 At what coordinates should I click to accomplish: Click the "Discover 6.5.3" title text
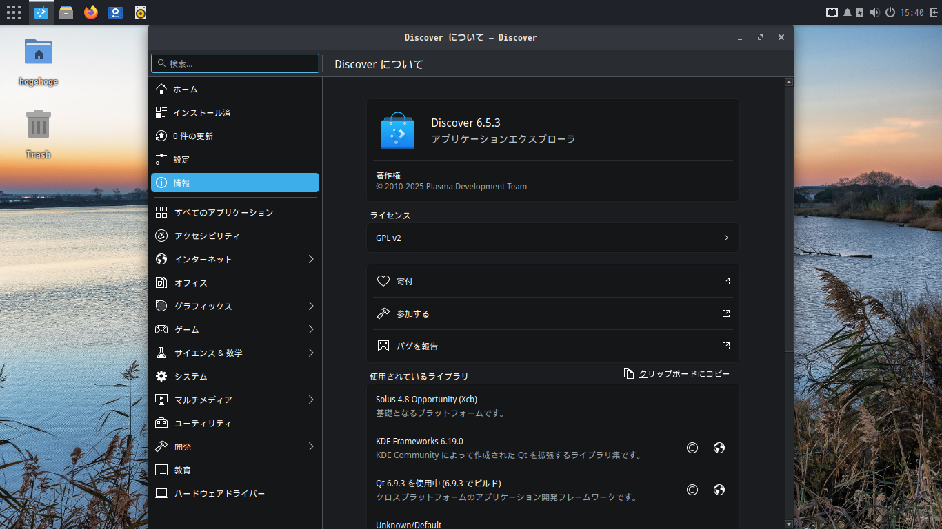point(465,123)
